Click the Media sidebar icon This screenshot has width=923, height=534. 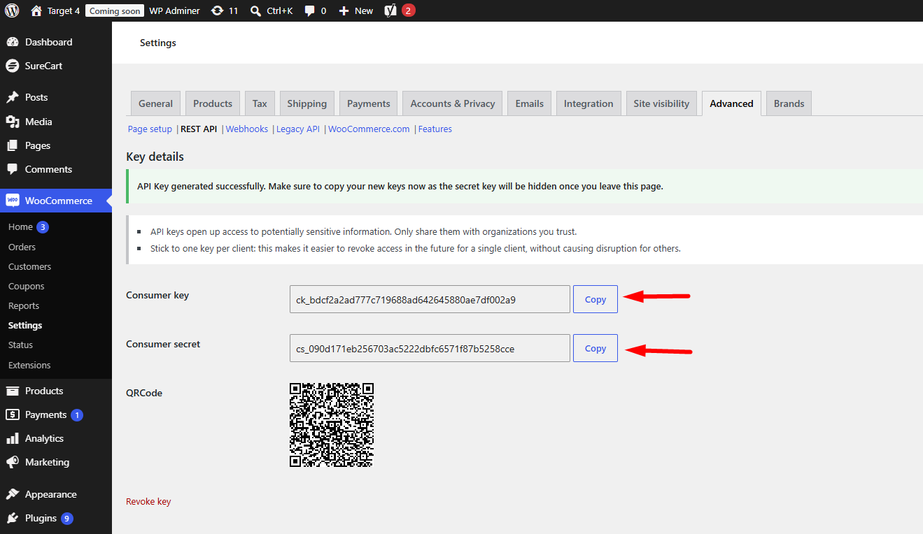13,122
